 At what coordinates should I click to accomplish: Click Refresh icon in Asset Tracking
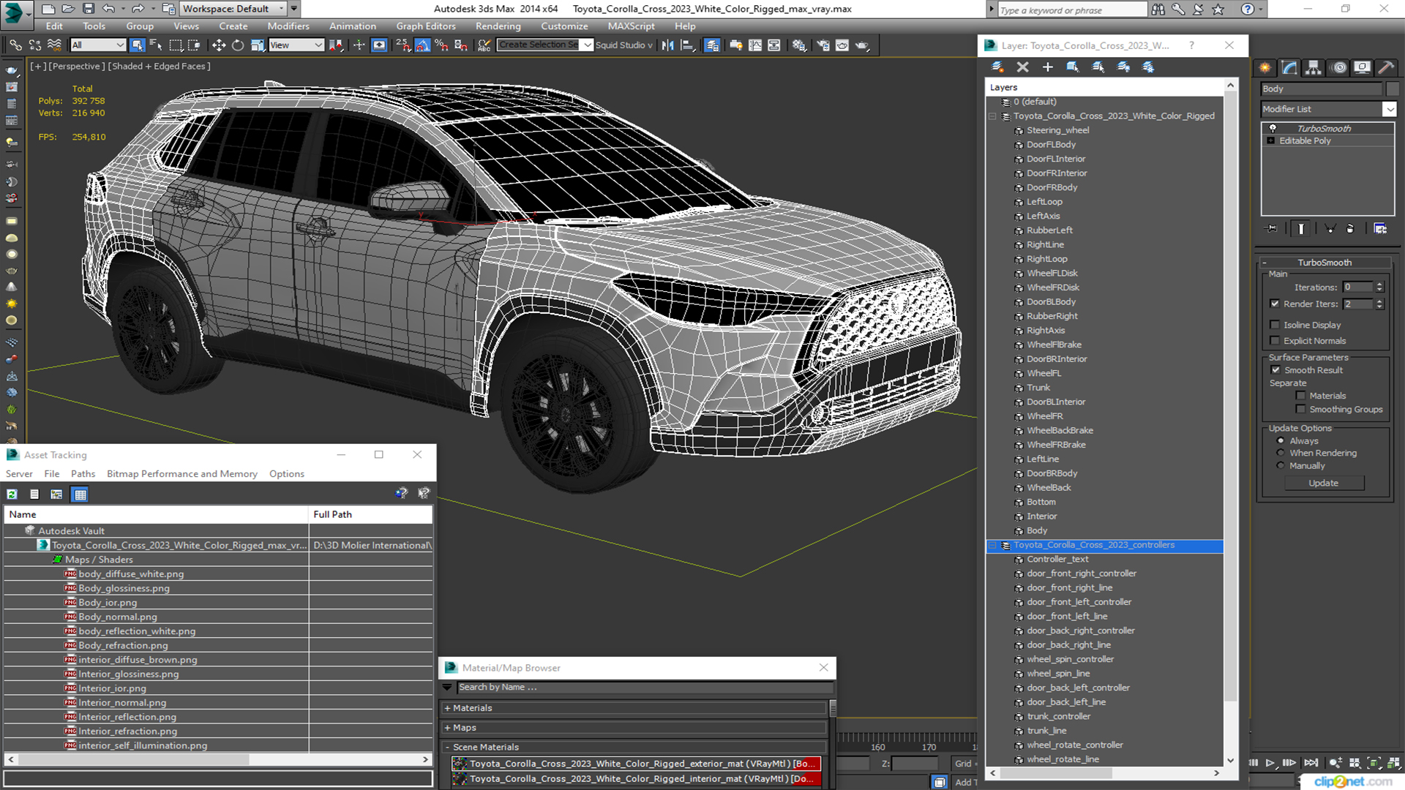[12, 494]
